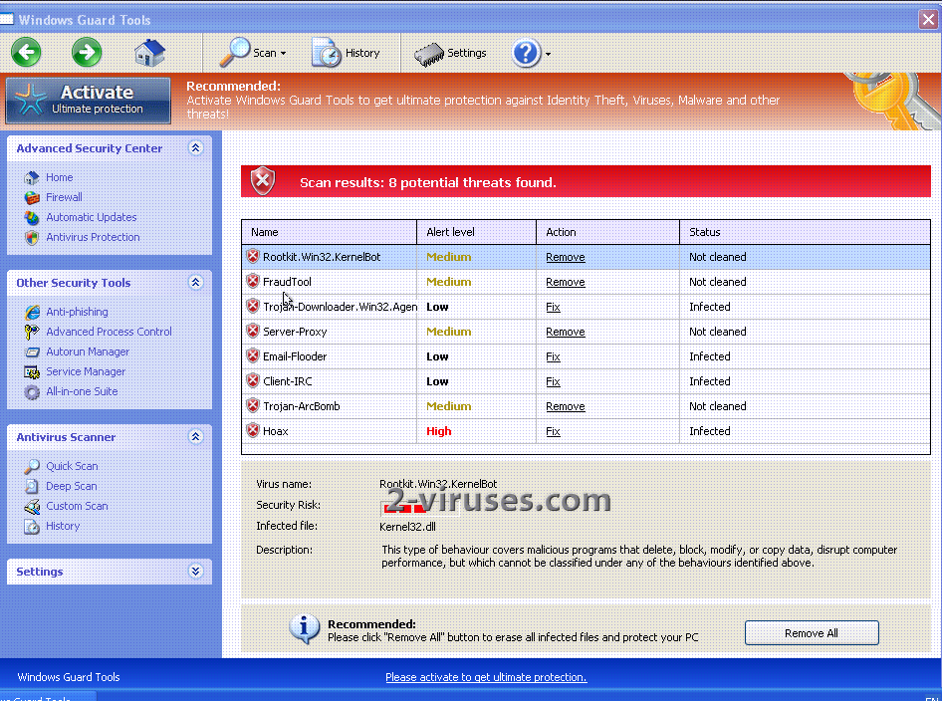This screenshot has width=942, height=701.
Task: Click the Service Manager icon
Action: (x=32, y=372)
